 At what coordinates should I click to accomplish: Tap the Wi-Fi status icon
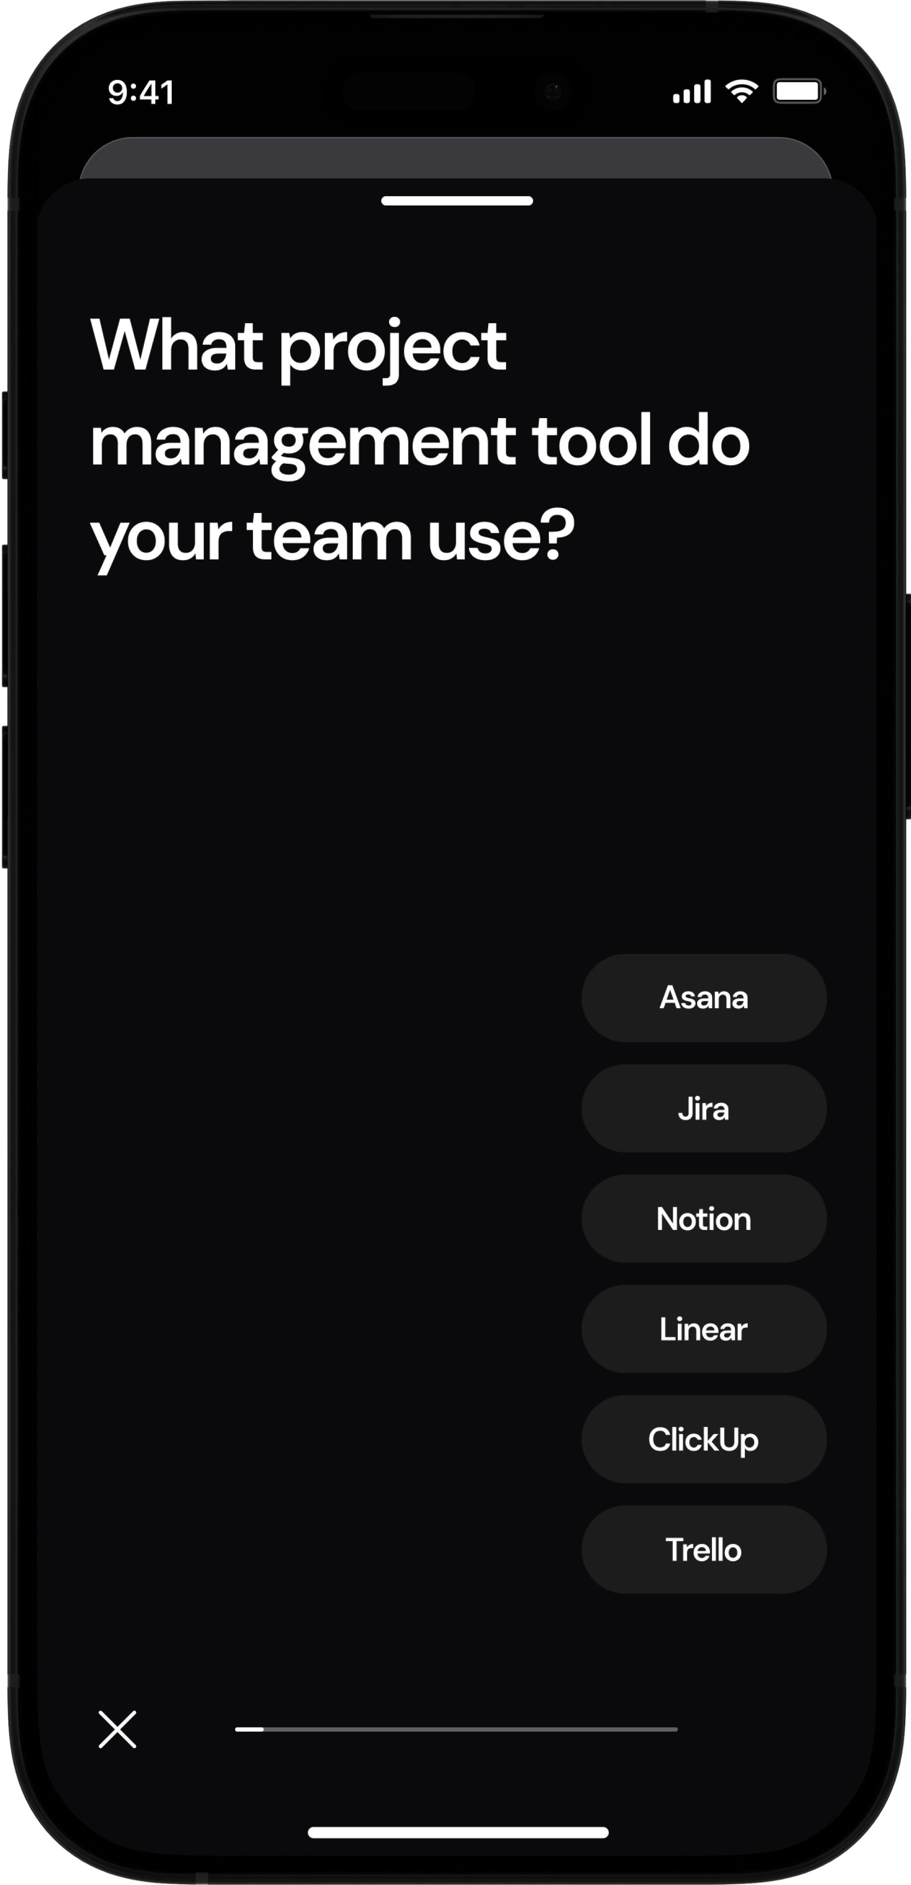point(741,91)
